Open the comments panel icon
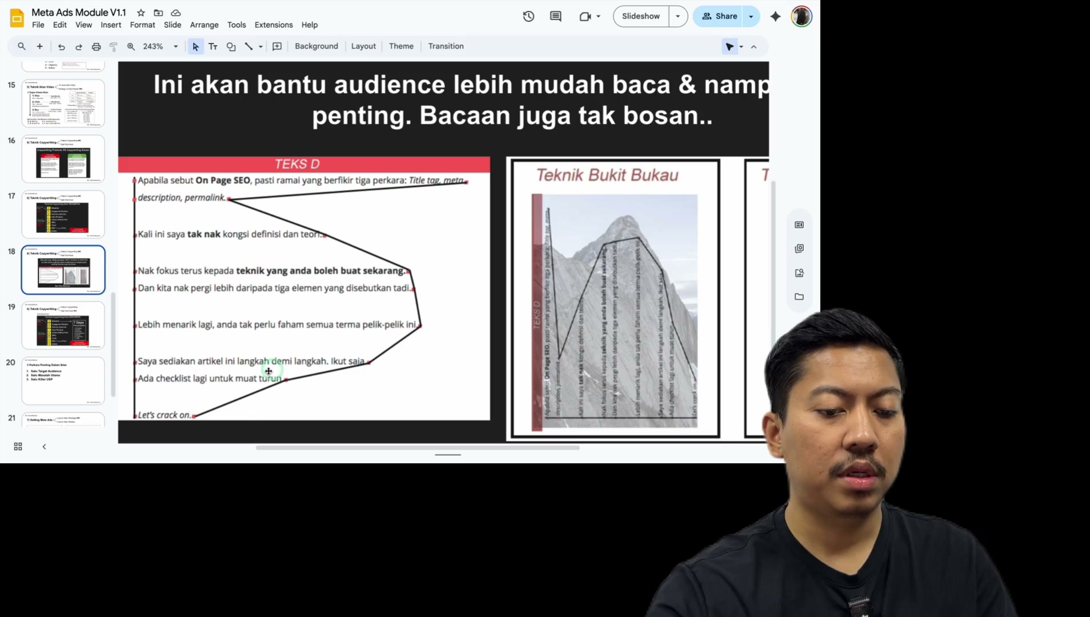 [x=555, y=16]
